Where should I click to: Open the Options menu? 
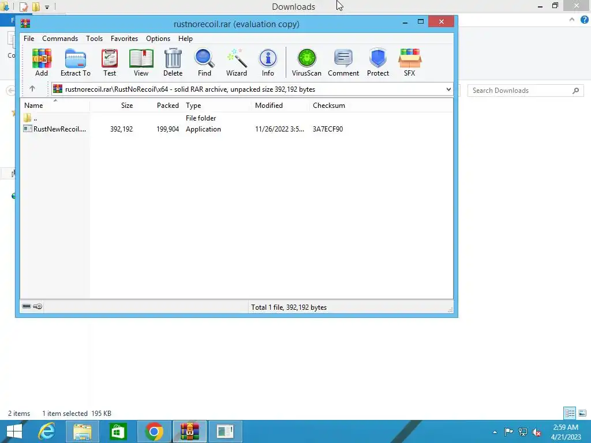(158, 39)
